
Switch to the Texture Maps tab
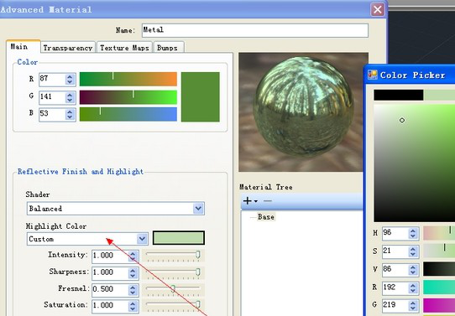124,48
